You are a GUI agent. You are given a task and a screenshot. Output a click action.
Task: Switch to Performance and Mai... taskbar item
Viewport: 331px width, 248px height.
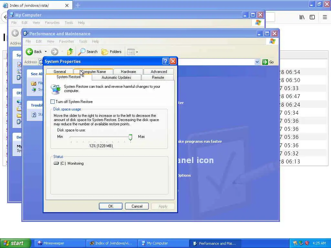(x=215, y=243)
